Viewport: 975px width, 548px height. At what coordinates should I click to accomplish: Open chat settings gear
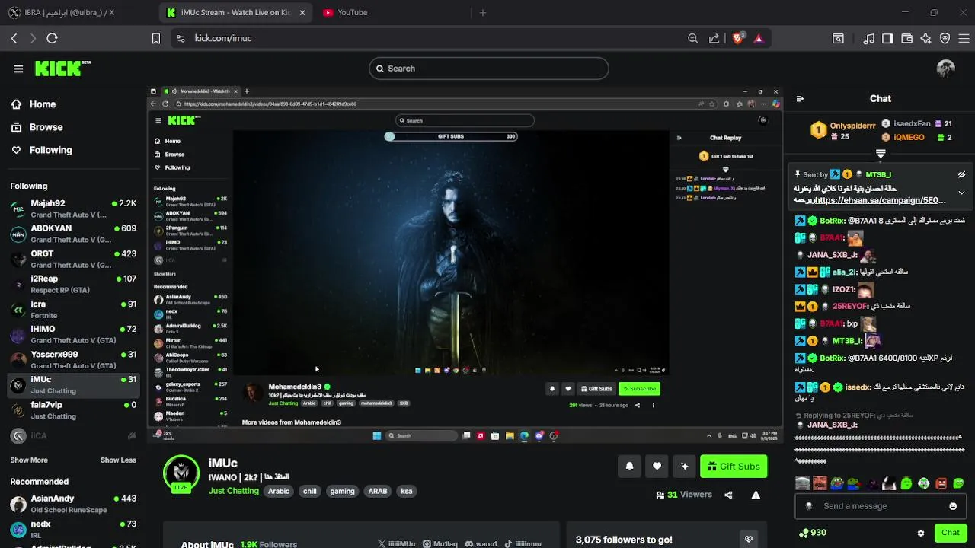(x=921, y=534)
